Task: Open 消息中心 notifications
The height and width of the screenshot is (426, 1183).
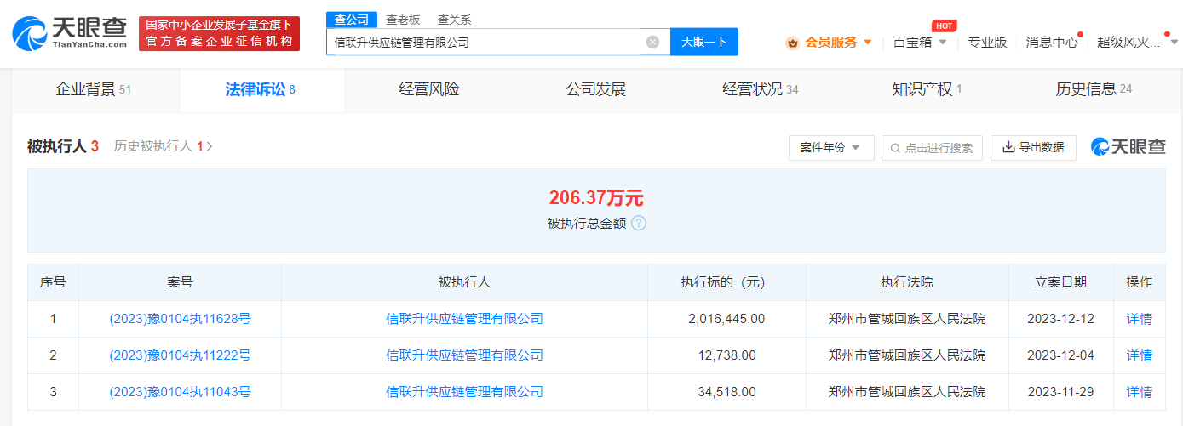Action: click(x=1051, y=42)
